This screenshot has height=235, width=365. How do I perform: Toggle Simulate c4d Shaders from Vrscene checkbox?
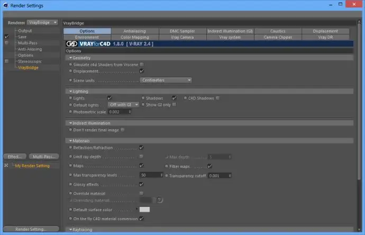(x=142, y=64)
